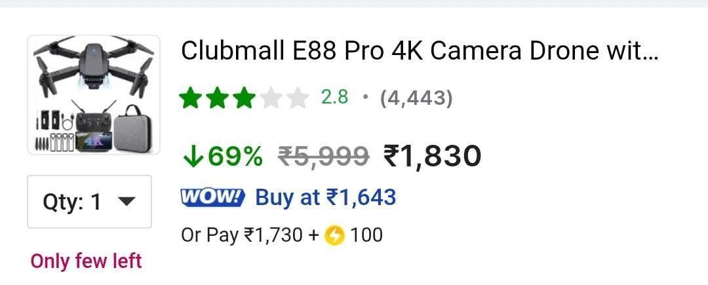
Task: Click the Only few left notice
Action: pyautogui.click(x=87, y=261)
